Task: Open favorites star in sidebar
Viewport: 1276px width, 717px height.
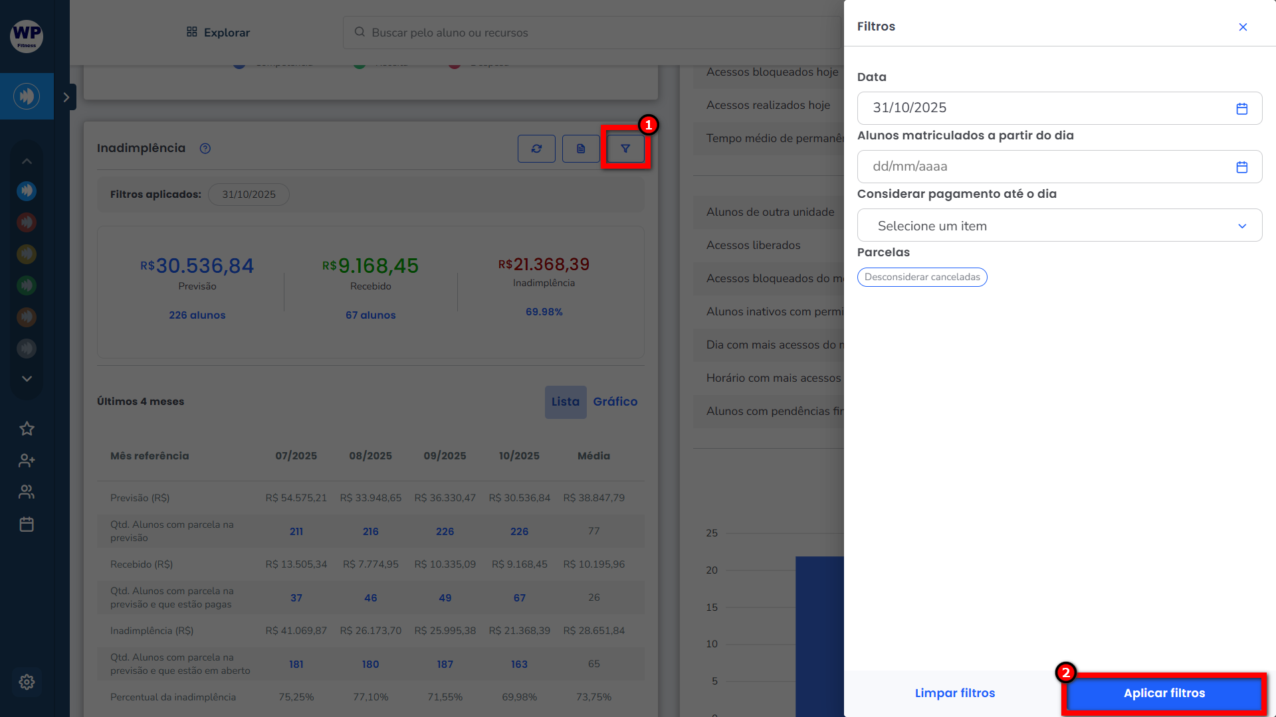Action: coord(27,429)
